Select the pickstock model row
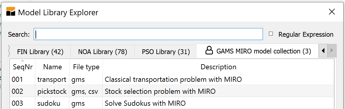345x109 pixels. coord(172,91)
